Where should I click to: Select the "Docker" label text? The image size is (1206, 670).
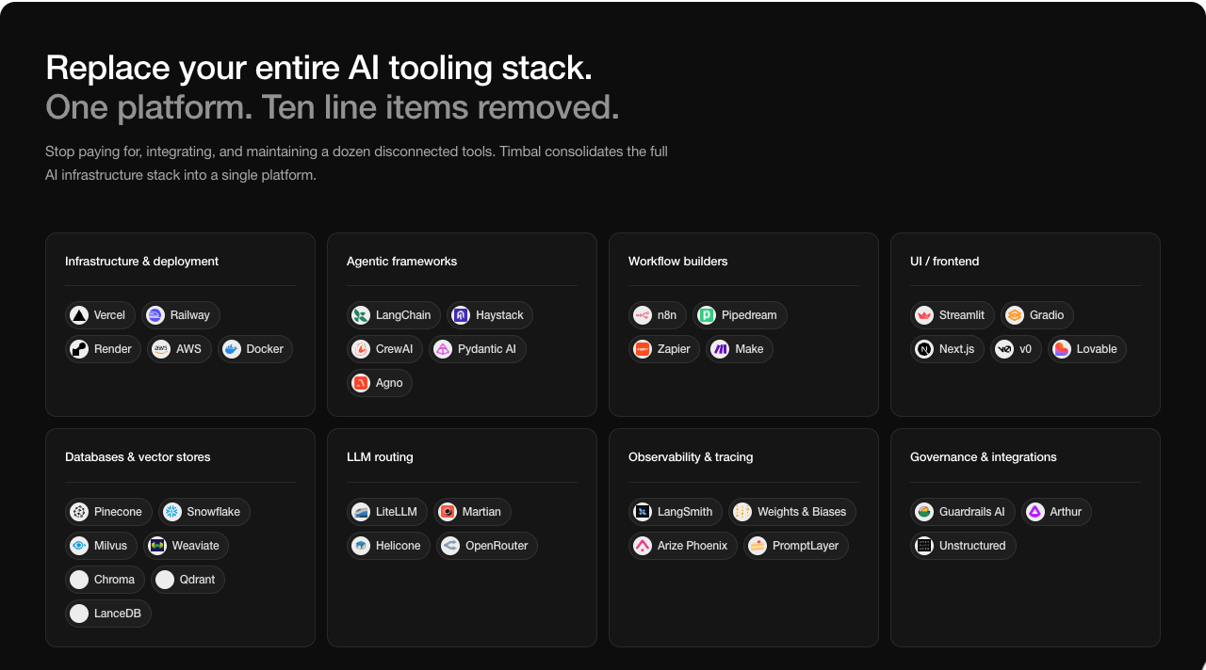tap(265, 349)
